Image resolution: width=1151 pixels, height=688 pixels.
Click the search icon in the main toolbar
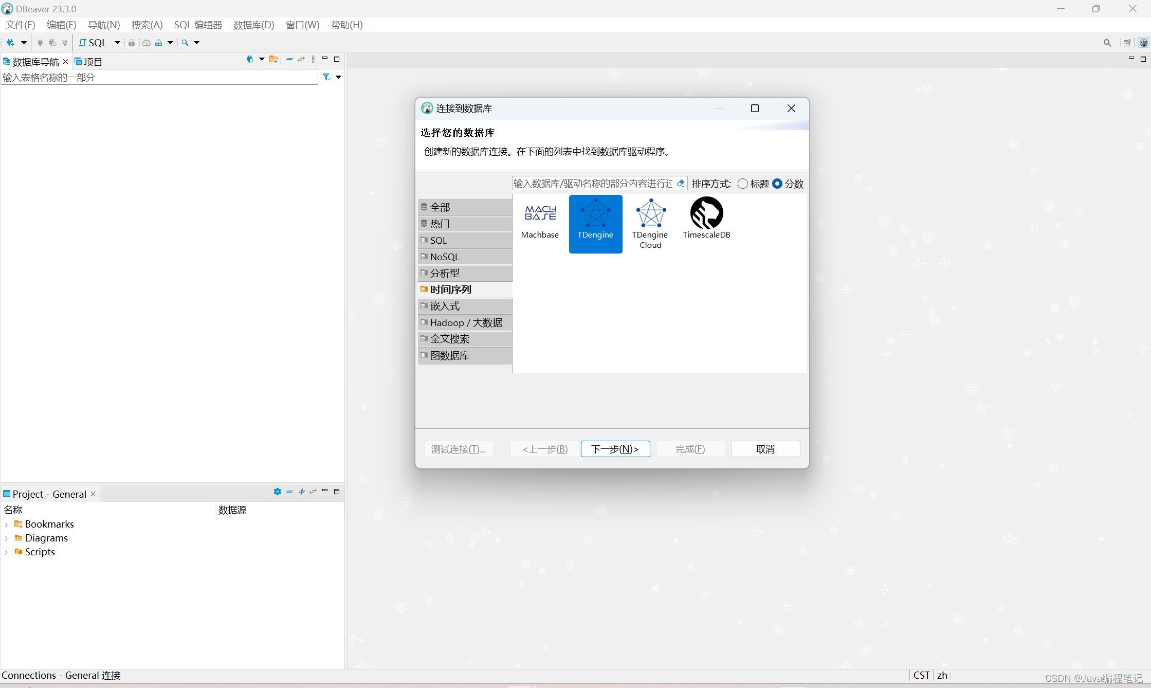[x=185, y=43]
